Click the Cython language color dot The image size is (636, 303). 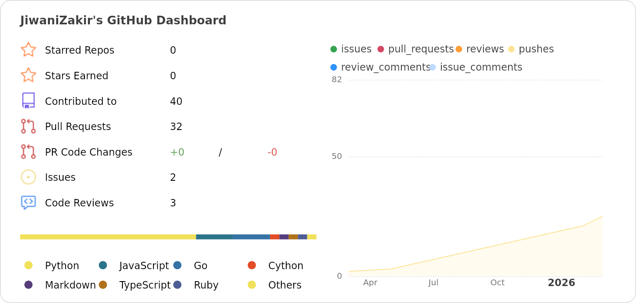pos(252,265)
